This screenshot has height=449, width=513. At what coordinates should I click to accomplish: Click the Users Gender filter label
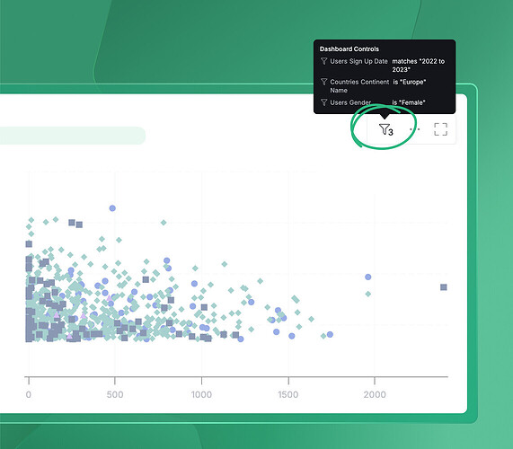click(350, 102)
